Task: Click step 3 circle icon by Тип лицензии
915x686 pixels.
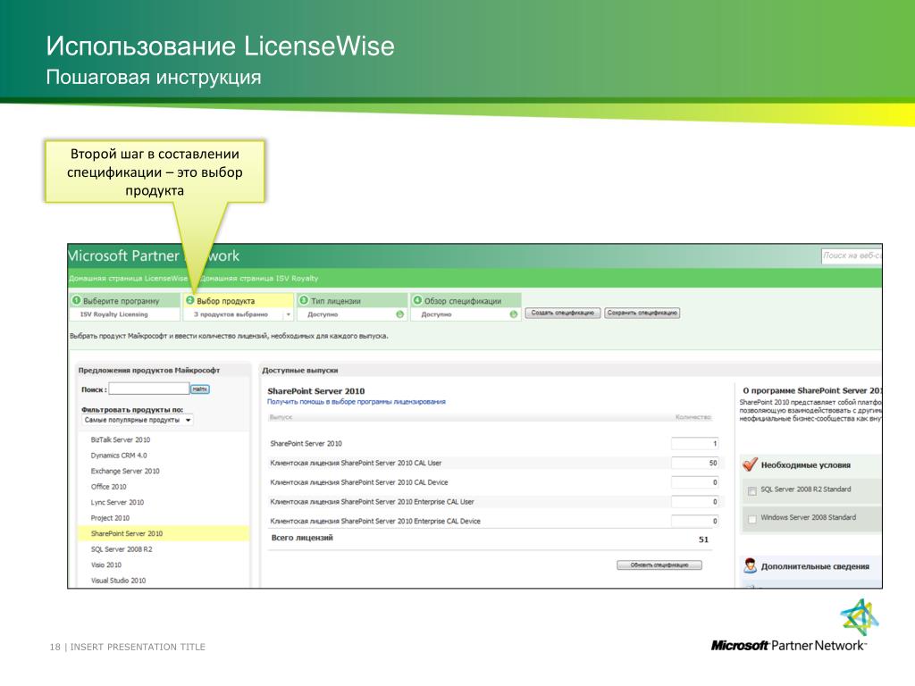Action: coord(304,300)
